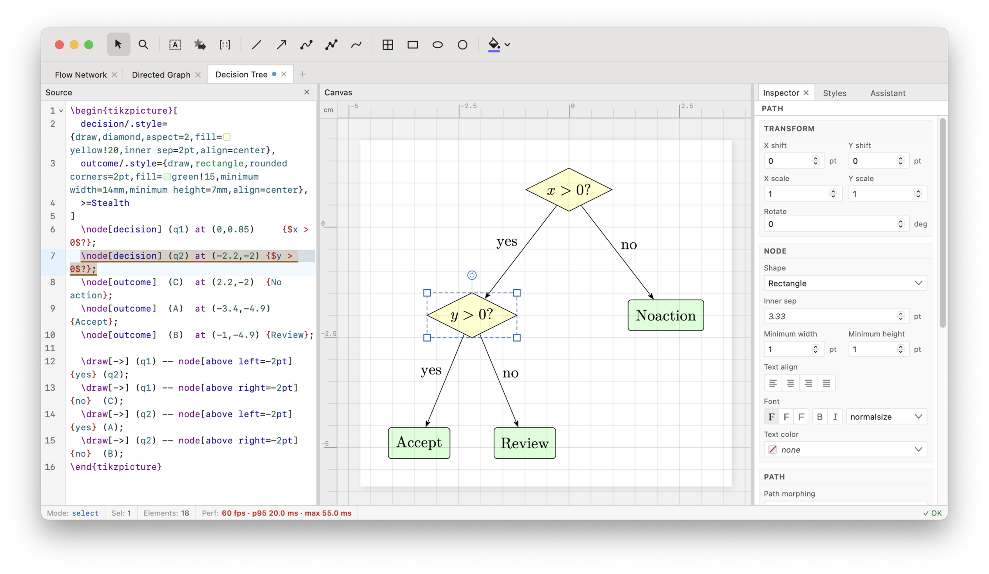Pick the shape insertion tool
The height and width of the screenshot is (574, 989).
pos(200,45)
